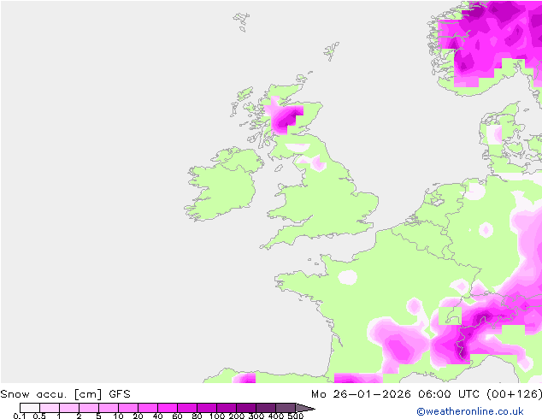Click the 200–300 cm legend color box
The width and height of the screenshot is (542, 419).
(x=246, y=408)
